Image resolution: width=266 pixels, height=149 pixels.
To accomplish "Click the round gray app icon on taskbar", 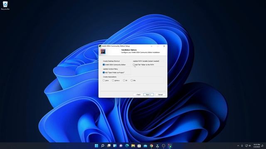I will click(x=163, y=146).
